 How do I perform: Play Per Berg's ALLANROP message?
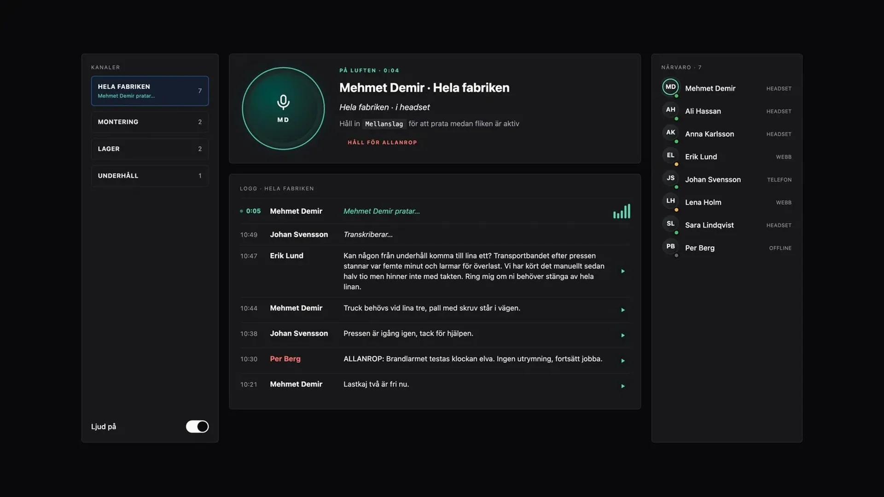(622, 361)
